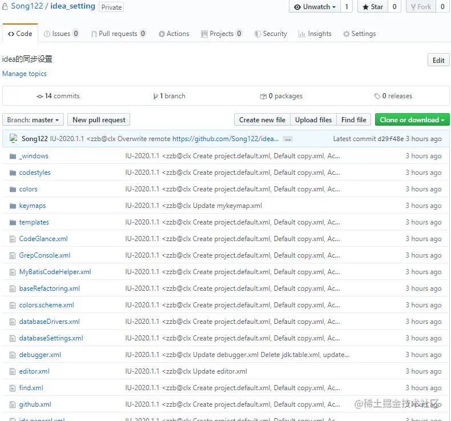This screenshot has width=451, height=421.
Task: Click the private repository lock icon
Action: 5,6
